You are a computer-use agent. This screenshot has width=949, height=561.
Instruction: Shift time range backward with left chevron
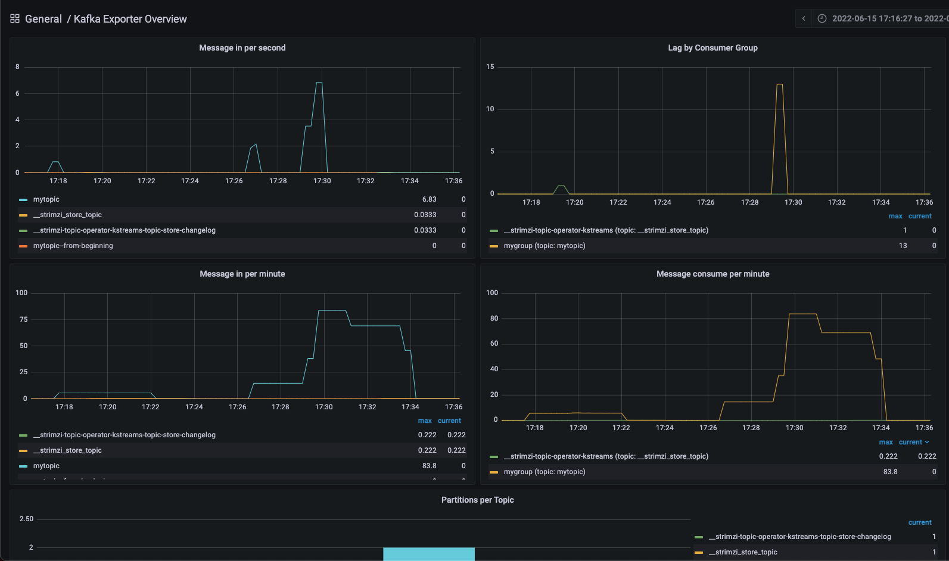804,18
